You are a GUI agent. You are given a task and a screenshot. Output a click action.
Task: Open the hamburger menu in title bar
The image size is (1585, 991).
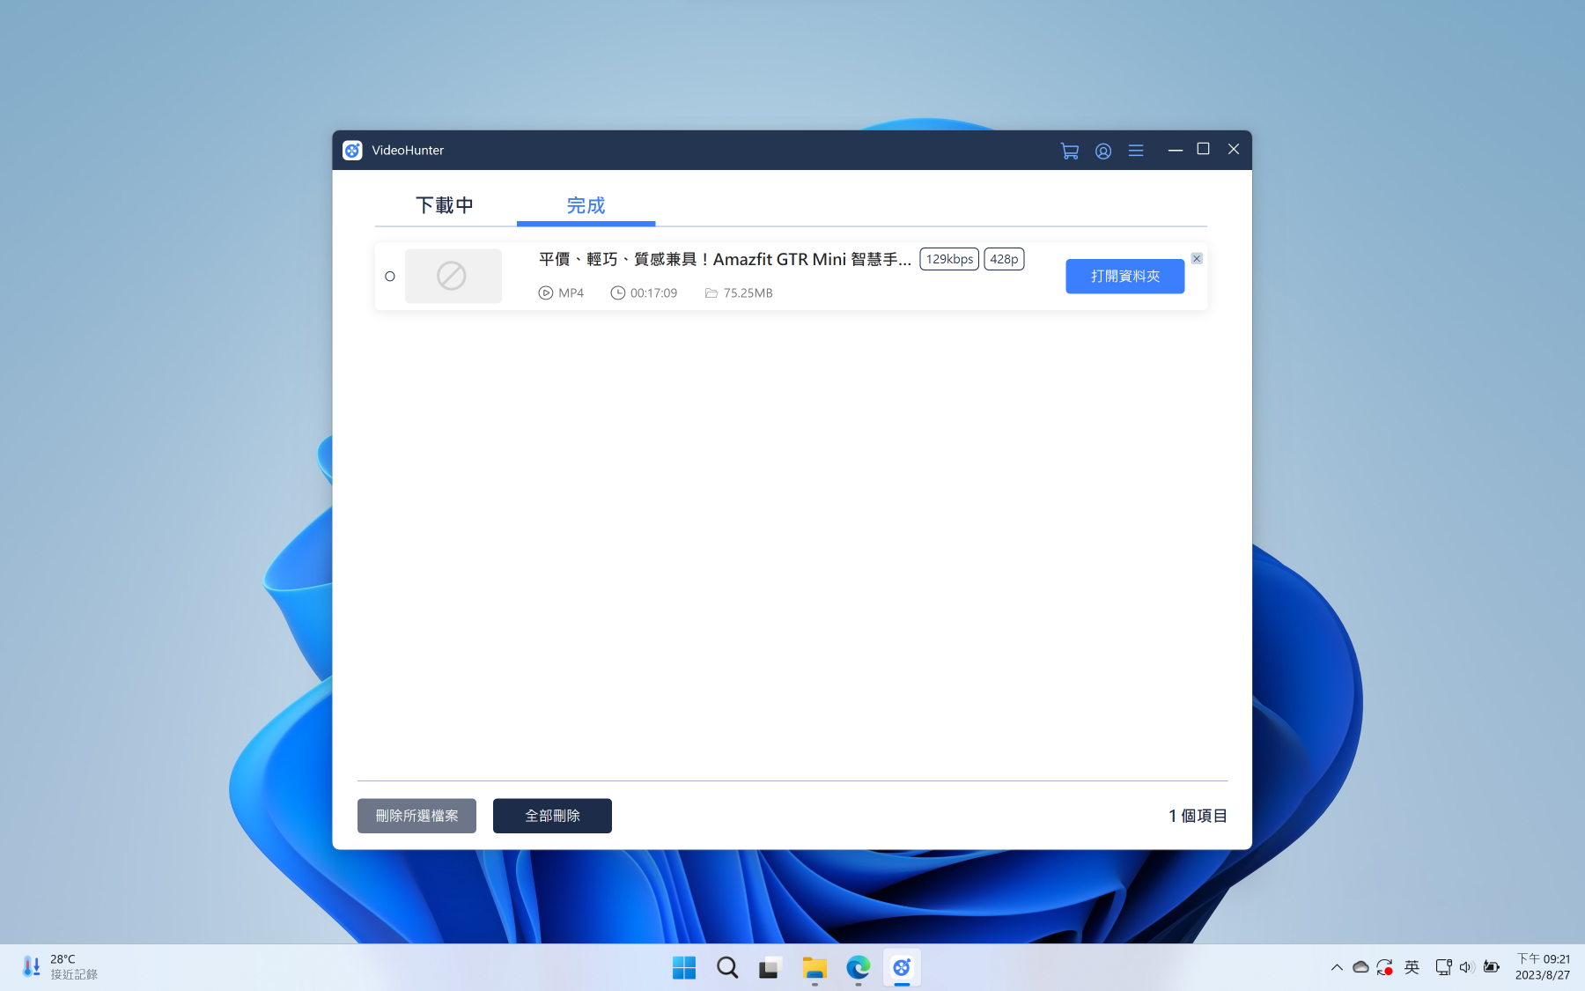coord(1136,151)
